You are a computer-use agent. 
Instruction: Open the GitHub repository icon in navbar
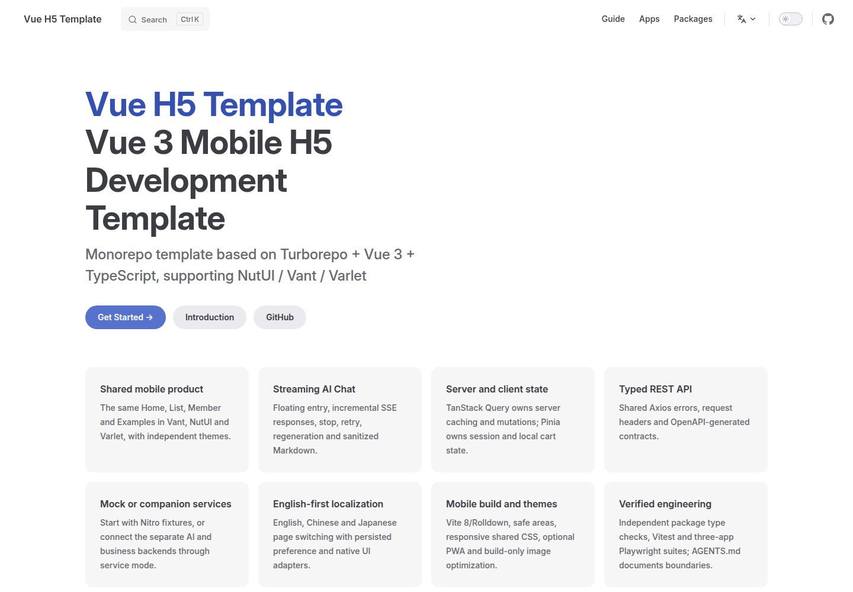tap(828, 19)
